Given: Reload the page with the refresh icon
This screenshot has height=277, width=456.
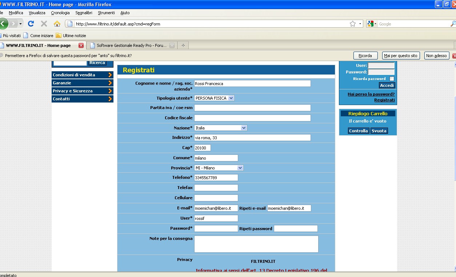Looking at the screenshot, I should [31, 24].
